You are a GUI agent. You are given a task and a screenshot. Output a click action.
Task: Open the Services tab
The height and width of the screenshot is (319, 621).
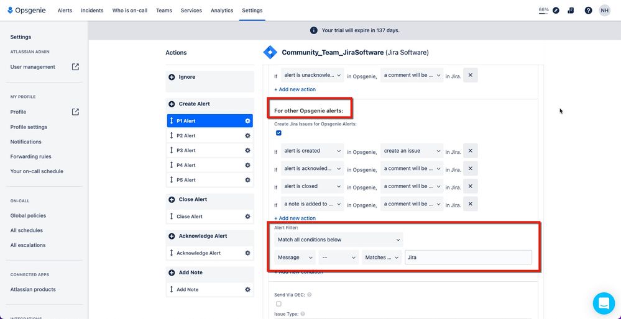[191, 11]
